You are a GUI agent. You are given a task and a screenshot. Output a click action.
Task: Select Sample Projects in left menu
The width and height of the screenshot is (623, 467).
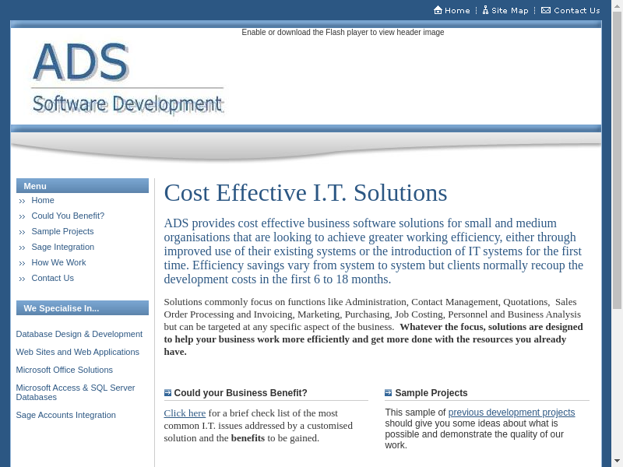coord(62,231)
